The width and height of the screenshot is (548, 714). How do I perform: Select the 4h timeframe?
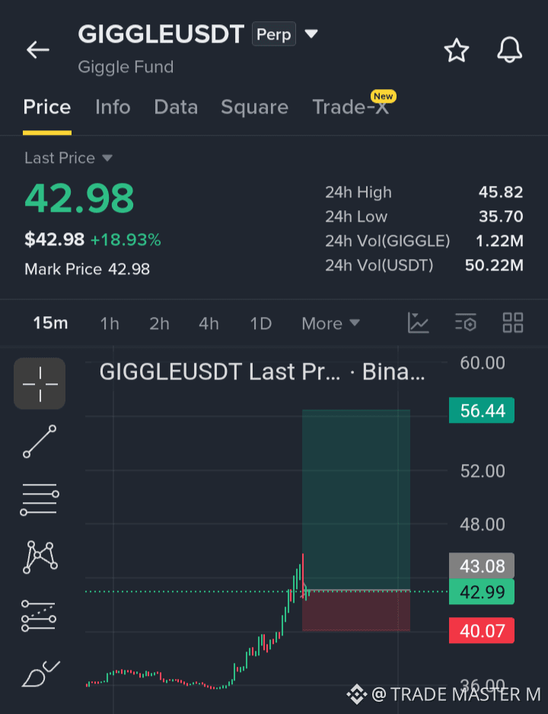point(209,324)
